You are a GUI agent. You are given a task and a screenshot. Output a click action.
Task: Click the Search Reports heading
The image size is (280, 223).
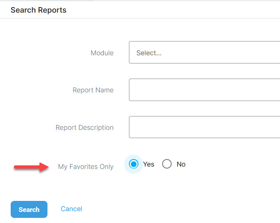point(38,10)
